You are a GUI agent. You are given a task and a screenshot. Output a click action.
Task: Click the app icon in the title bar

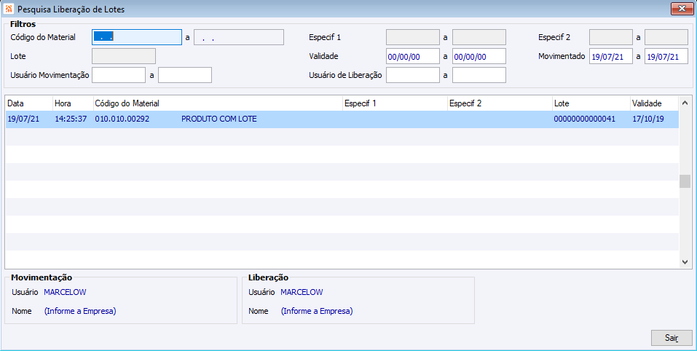pyautogui.click(x=9, y=9)
